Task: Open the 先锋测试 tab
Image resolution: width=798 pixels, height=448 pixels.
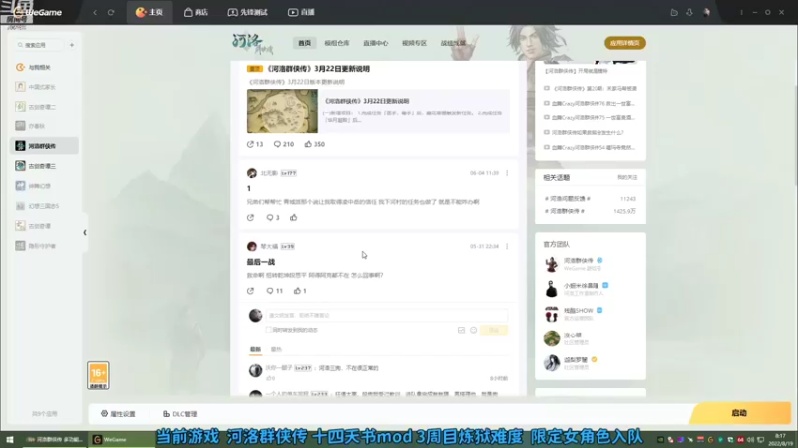Action: click(x=247, y=12)
